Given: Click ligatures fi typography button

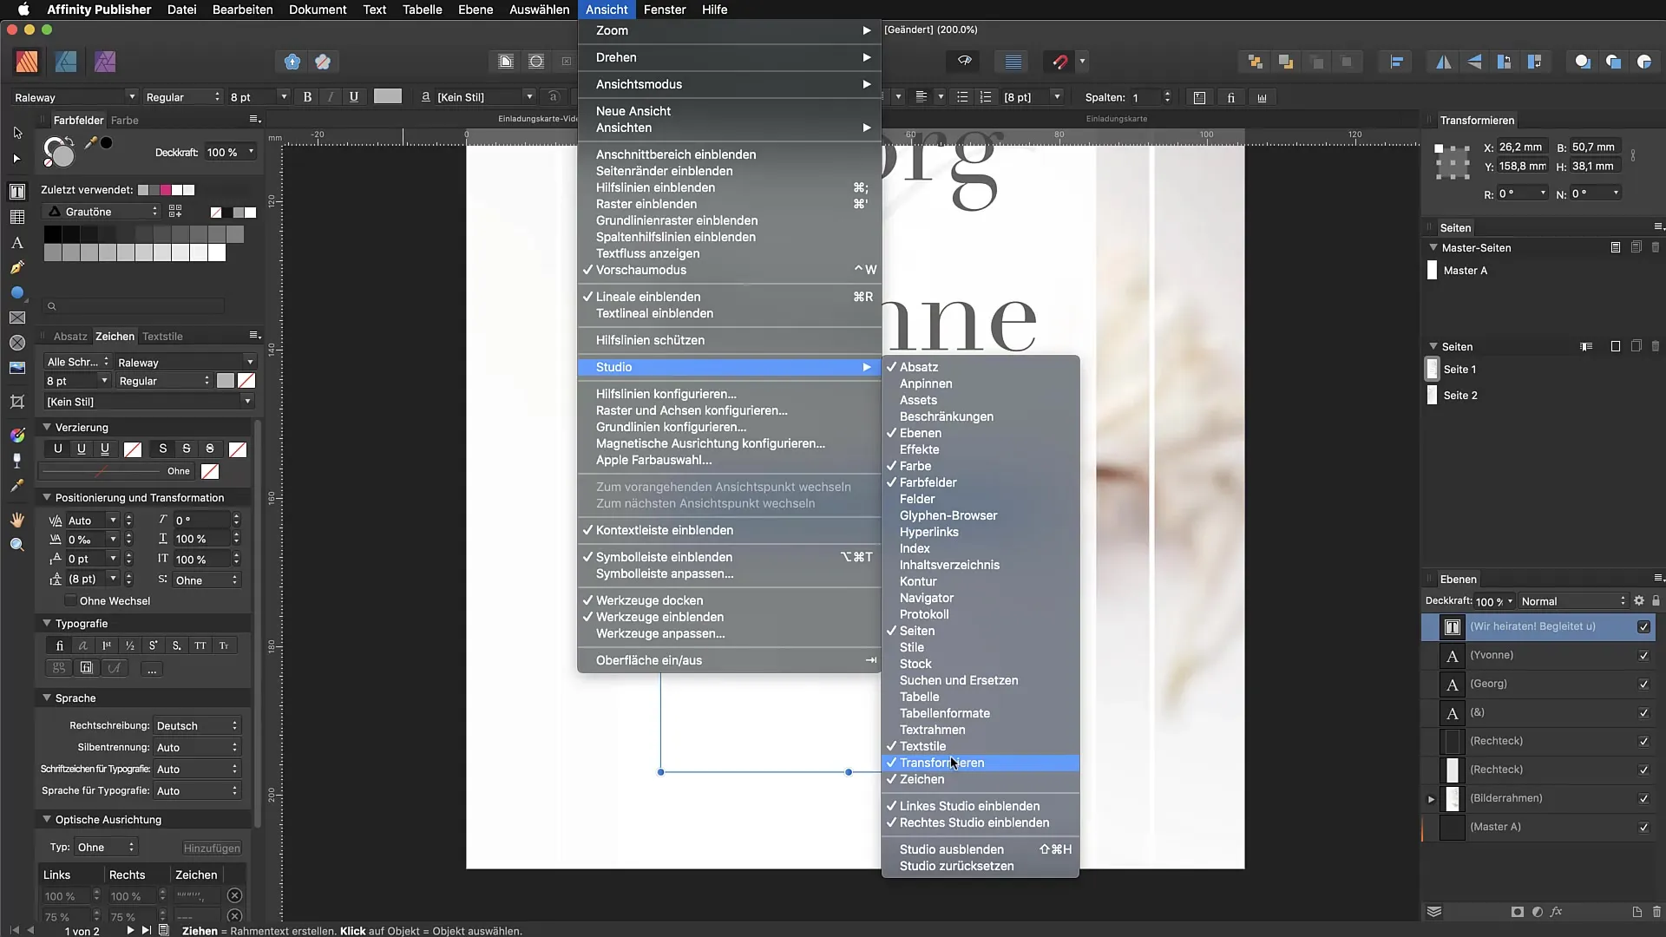Looking at the screenshot, I should (x=59, y=645).
